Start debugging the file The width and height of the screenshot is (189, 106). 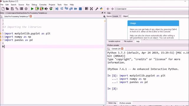[x=57, y=9]
